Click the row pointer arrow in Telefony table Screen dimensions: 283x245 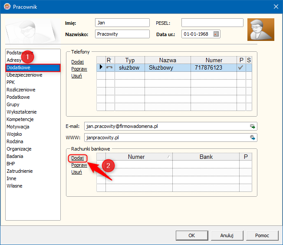(101, 67)
